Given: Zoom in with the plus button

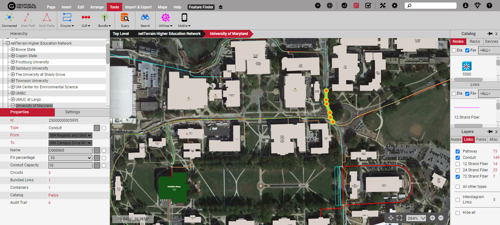Looking at the screenshot, I should 432,218.
